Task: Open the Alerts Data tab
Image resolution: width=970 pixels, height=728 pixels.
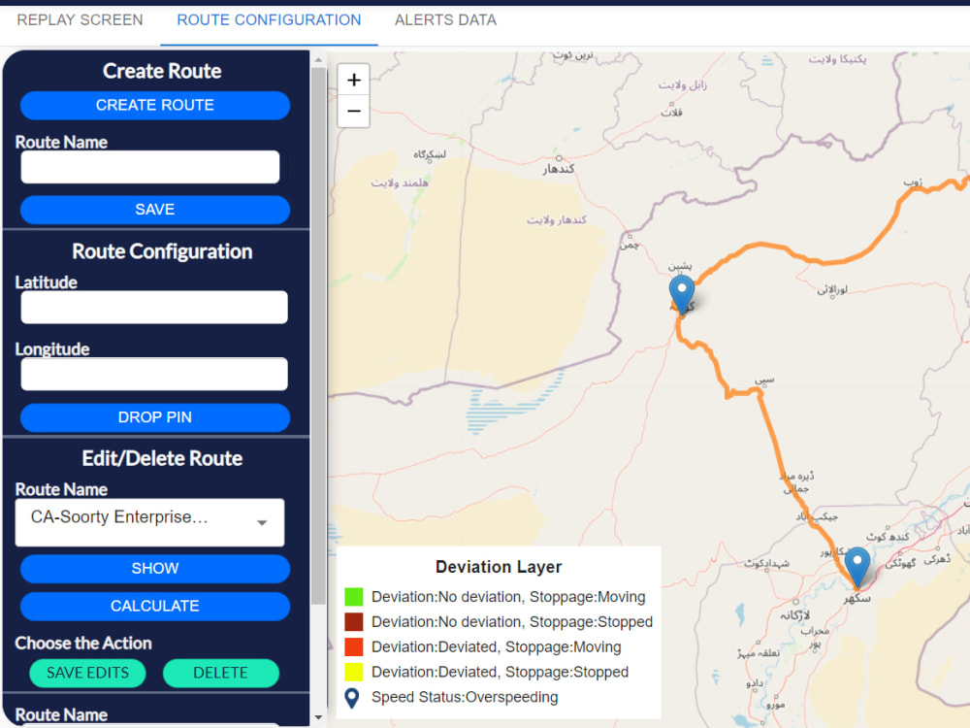Action: (x=445, y=19)
